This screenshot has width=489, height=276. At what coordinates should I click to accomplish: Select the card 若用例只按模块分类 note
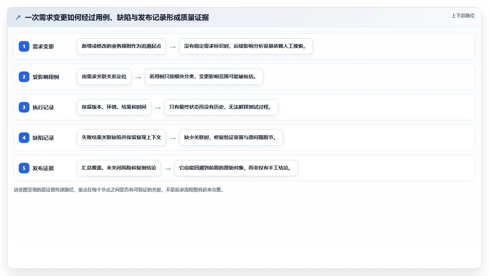(x=204, y=77)
